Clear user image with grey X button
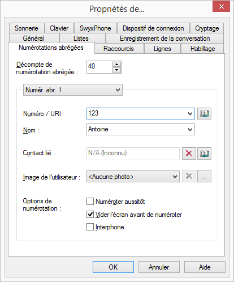Image resolution: width=234 pixels, height=282 pixels. [x=189, y=176]
